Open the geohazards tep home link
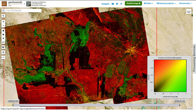Viewport: 196px width, 110px height. [15, 3]
